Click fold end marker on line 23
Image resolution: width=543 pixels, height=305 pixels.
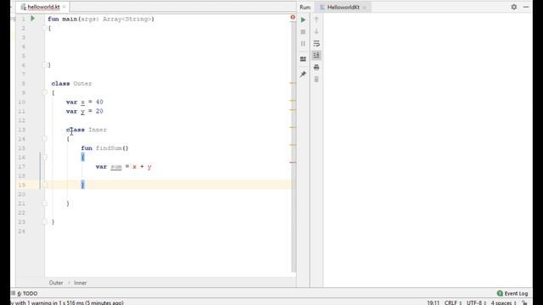(x=44, y=222)
